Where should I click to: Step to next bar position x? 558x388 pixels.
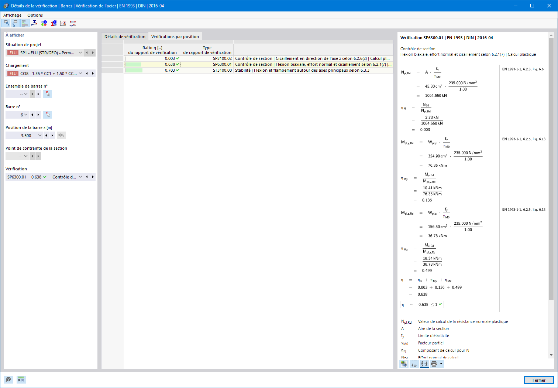[x=52, y=136]
